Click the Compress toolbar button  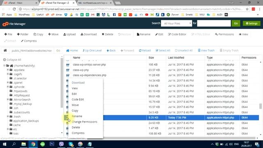click(29, 41)
